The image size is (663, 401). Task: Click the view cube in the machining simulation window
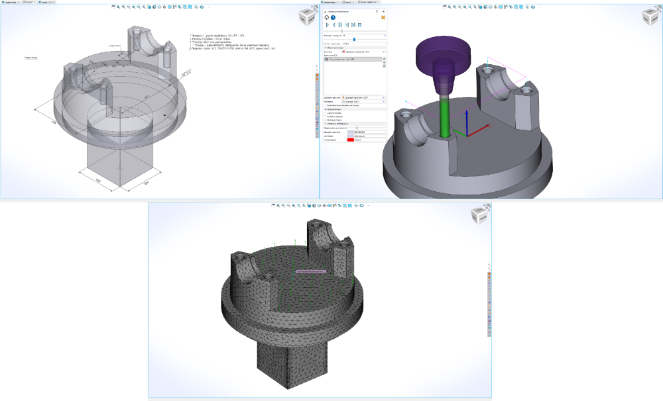[651, 17]
